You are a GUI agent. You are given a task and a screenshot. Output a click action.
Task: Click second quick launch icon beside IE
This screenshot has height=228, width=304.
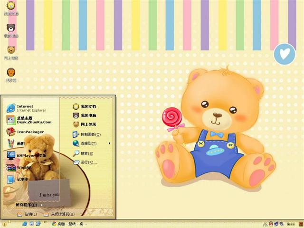point(31,224)
